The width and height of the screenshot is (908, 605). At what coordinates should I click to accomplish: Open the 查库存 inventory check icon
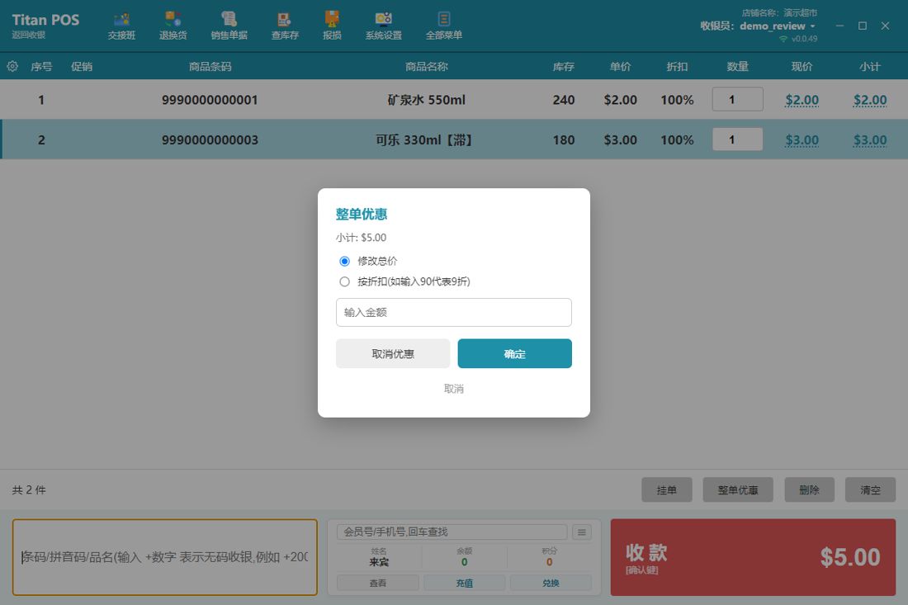coord(285,26)
